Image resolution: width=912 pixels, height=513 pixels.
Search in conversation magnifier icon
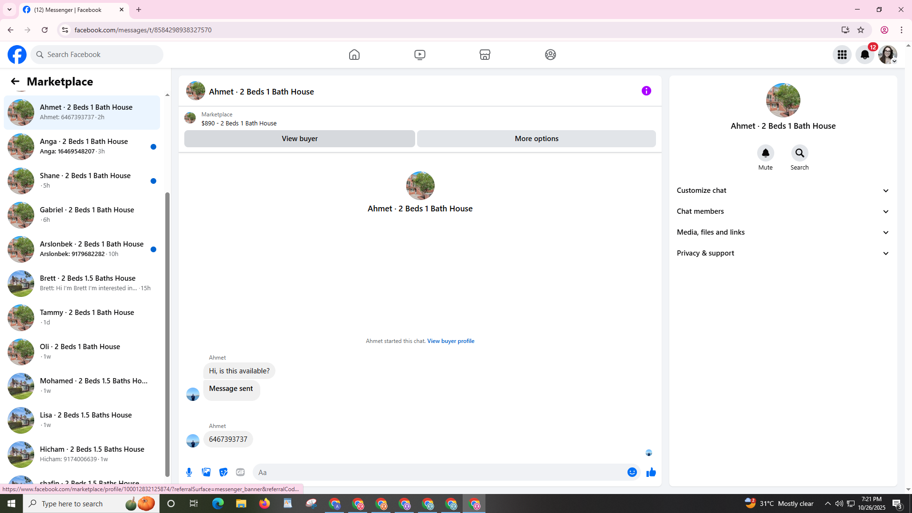[799, 153]
